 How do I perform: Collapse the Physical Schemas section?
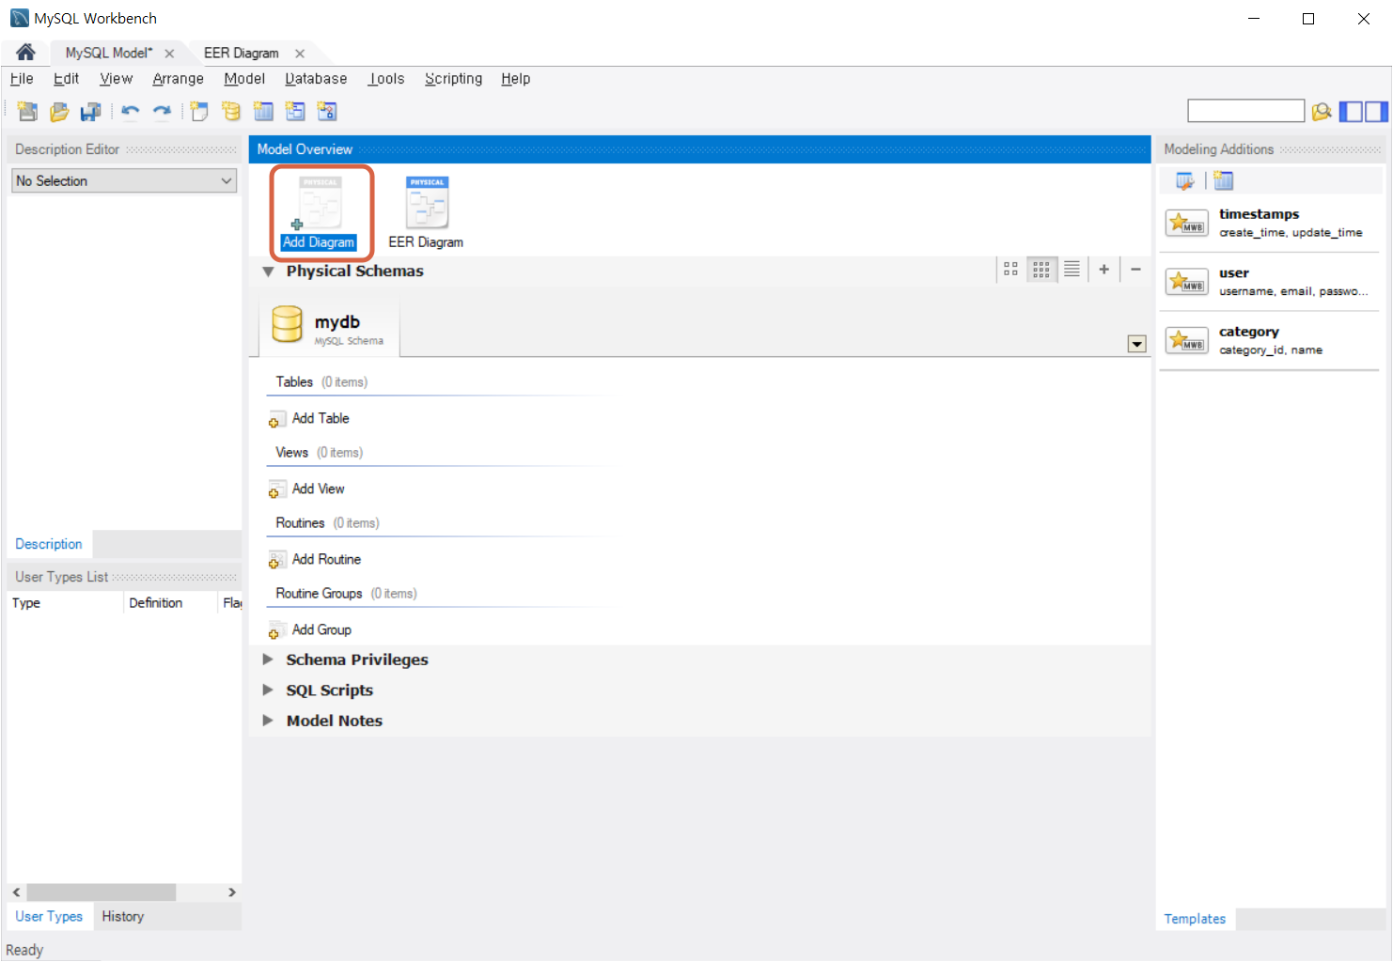pos(268,272)
